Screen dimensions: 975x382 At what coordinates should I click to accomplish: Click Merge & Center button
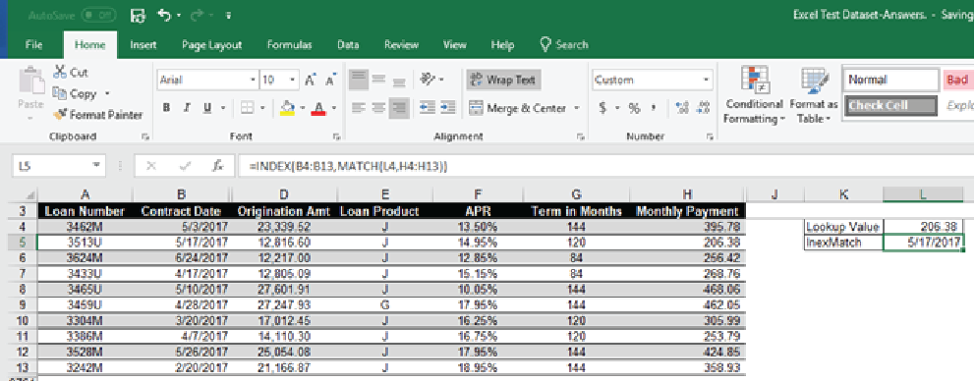coord(518,108)
